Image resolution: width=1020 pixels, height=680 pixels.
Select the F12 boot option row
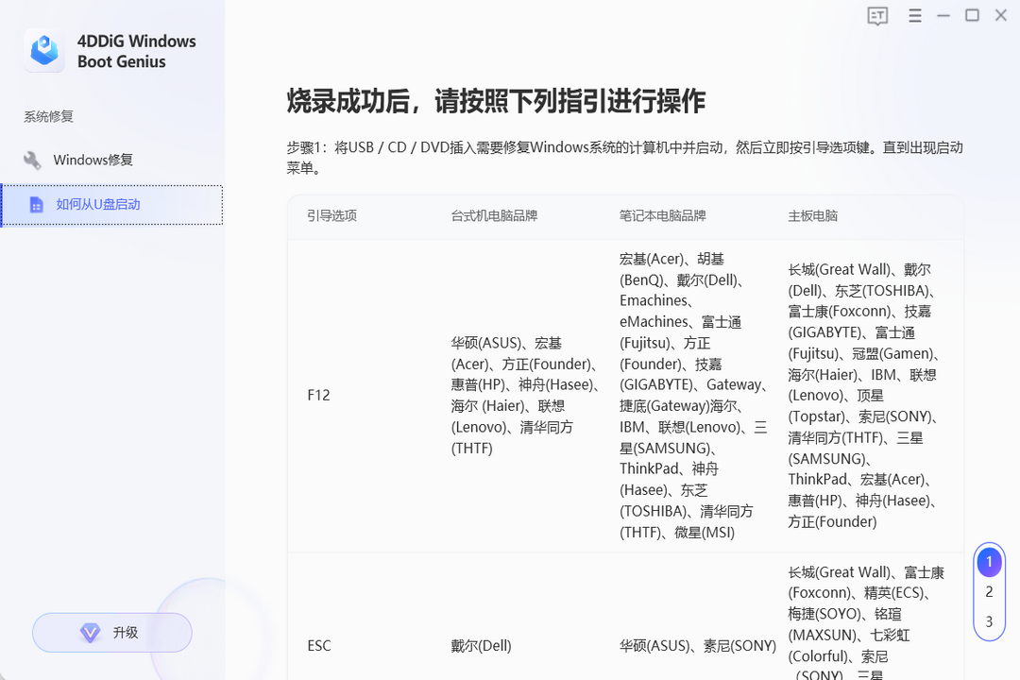(318, 395)
